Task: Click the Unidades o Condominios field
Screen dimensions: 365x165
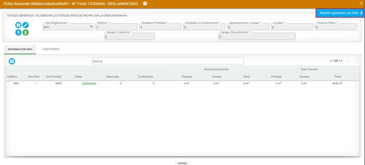Action: [x=204, y=27]
